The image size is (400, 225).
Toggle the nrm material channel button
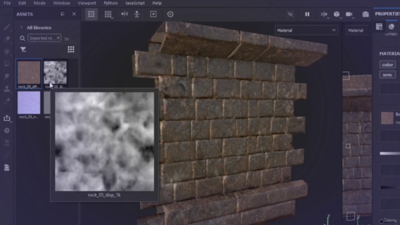(x=387, y=75)
